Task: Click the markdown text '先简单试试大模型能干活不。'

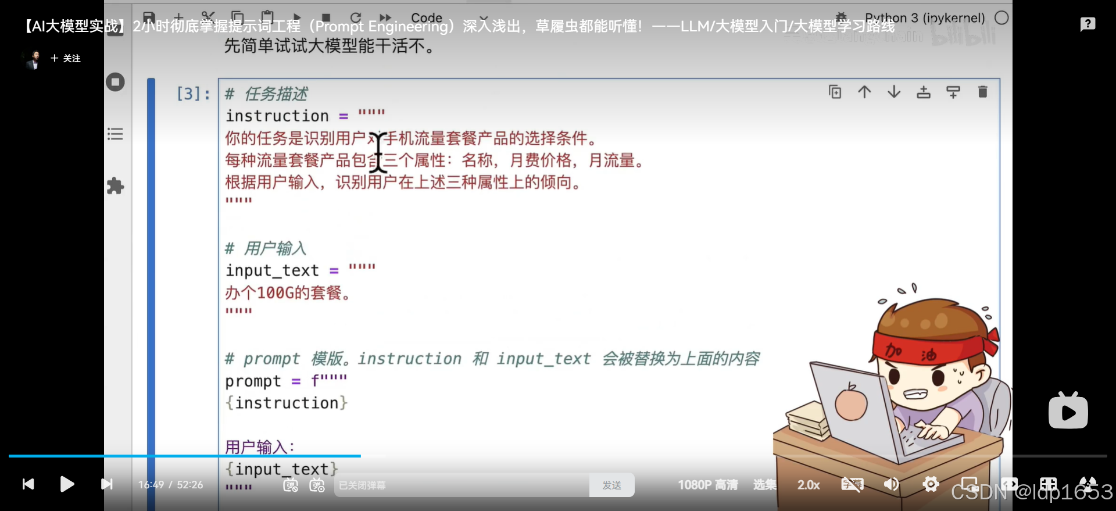Action: coord(330,46)
